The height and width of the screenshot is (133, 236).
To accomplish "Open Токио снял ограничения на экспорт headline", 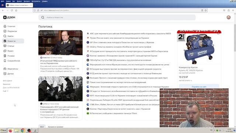I will (x=118, y=82).
